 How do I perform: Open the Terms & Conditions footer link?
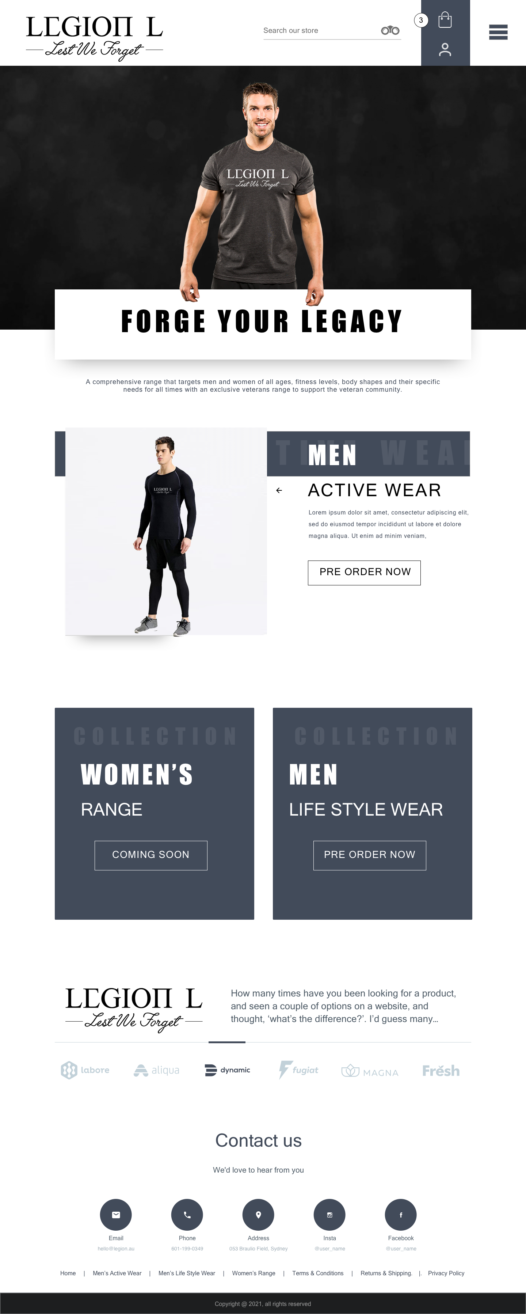pyautogui.click(x=318, y=1273)
